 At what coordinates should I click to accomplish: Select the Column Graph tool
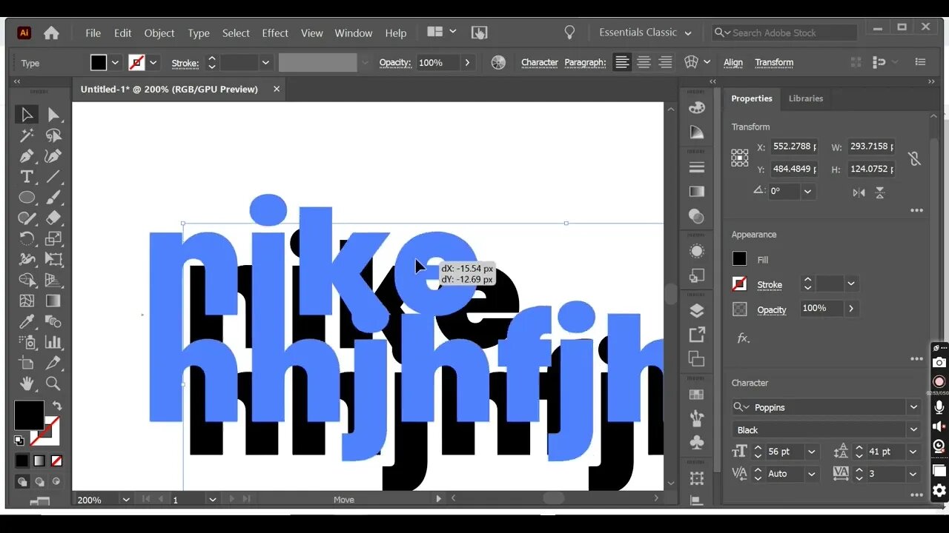pyautogui.click(x=53, y=342)
